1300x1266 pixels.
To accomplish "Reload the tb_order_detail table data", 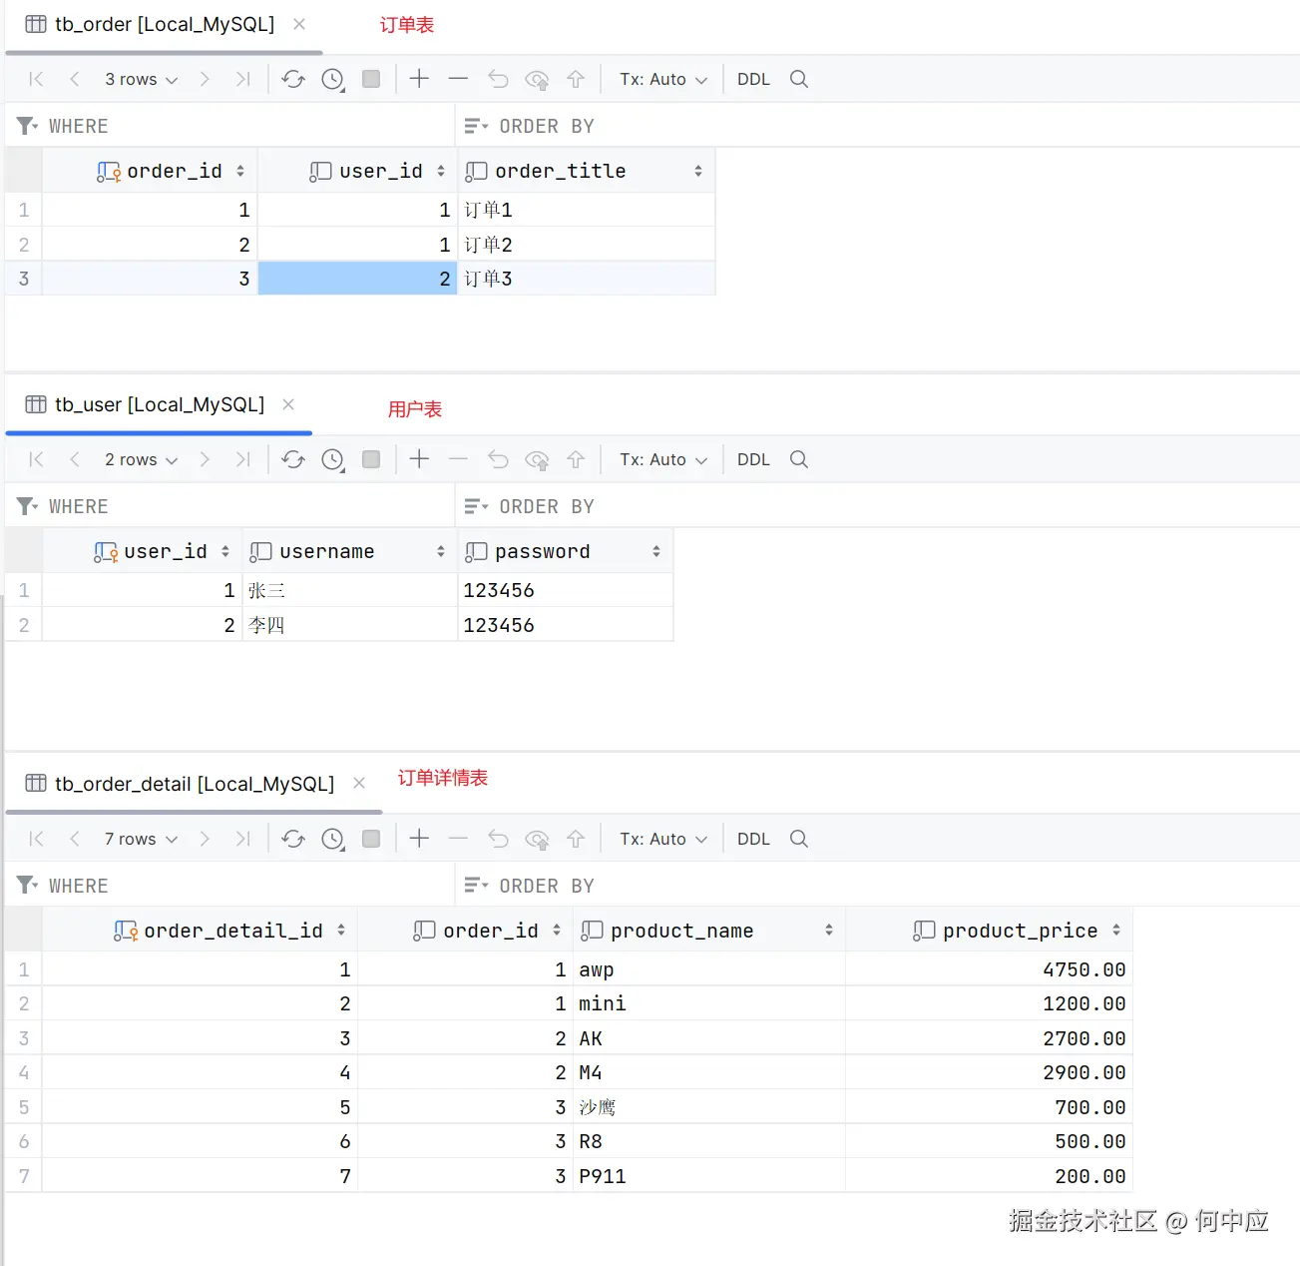I will tap(292, 839).
